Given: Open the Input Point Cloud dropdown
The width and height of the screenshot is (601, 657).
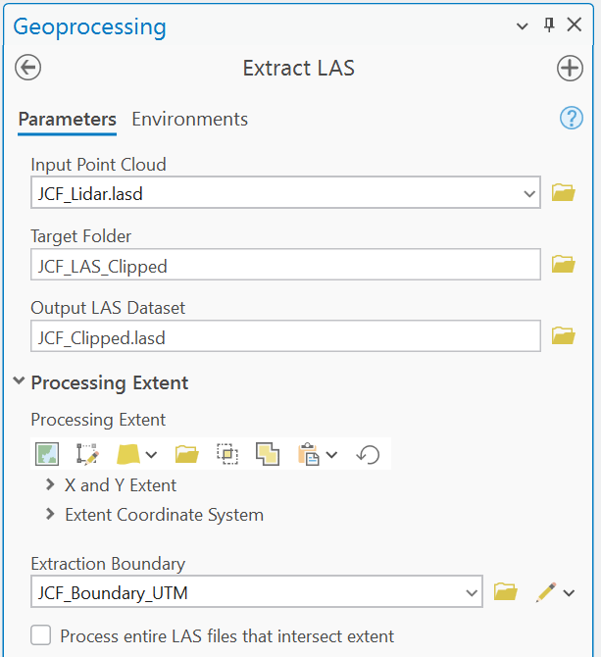Looking at the screenshot, I should pos(529,193).
